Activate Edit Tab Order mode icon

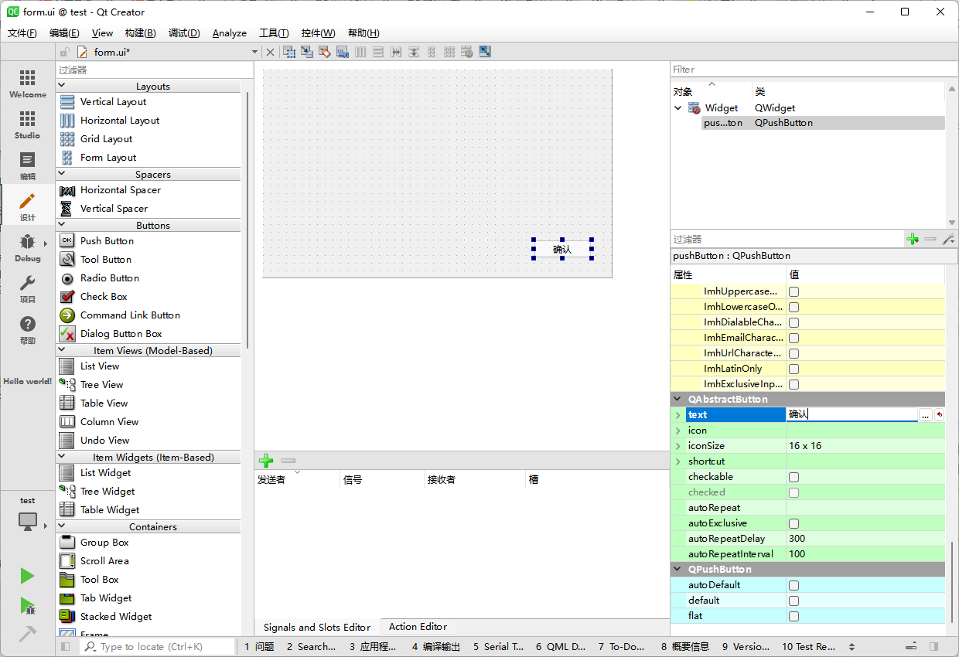click(343, 52)
